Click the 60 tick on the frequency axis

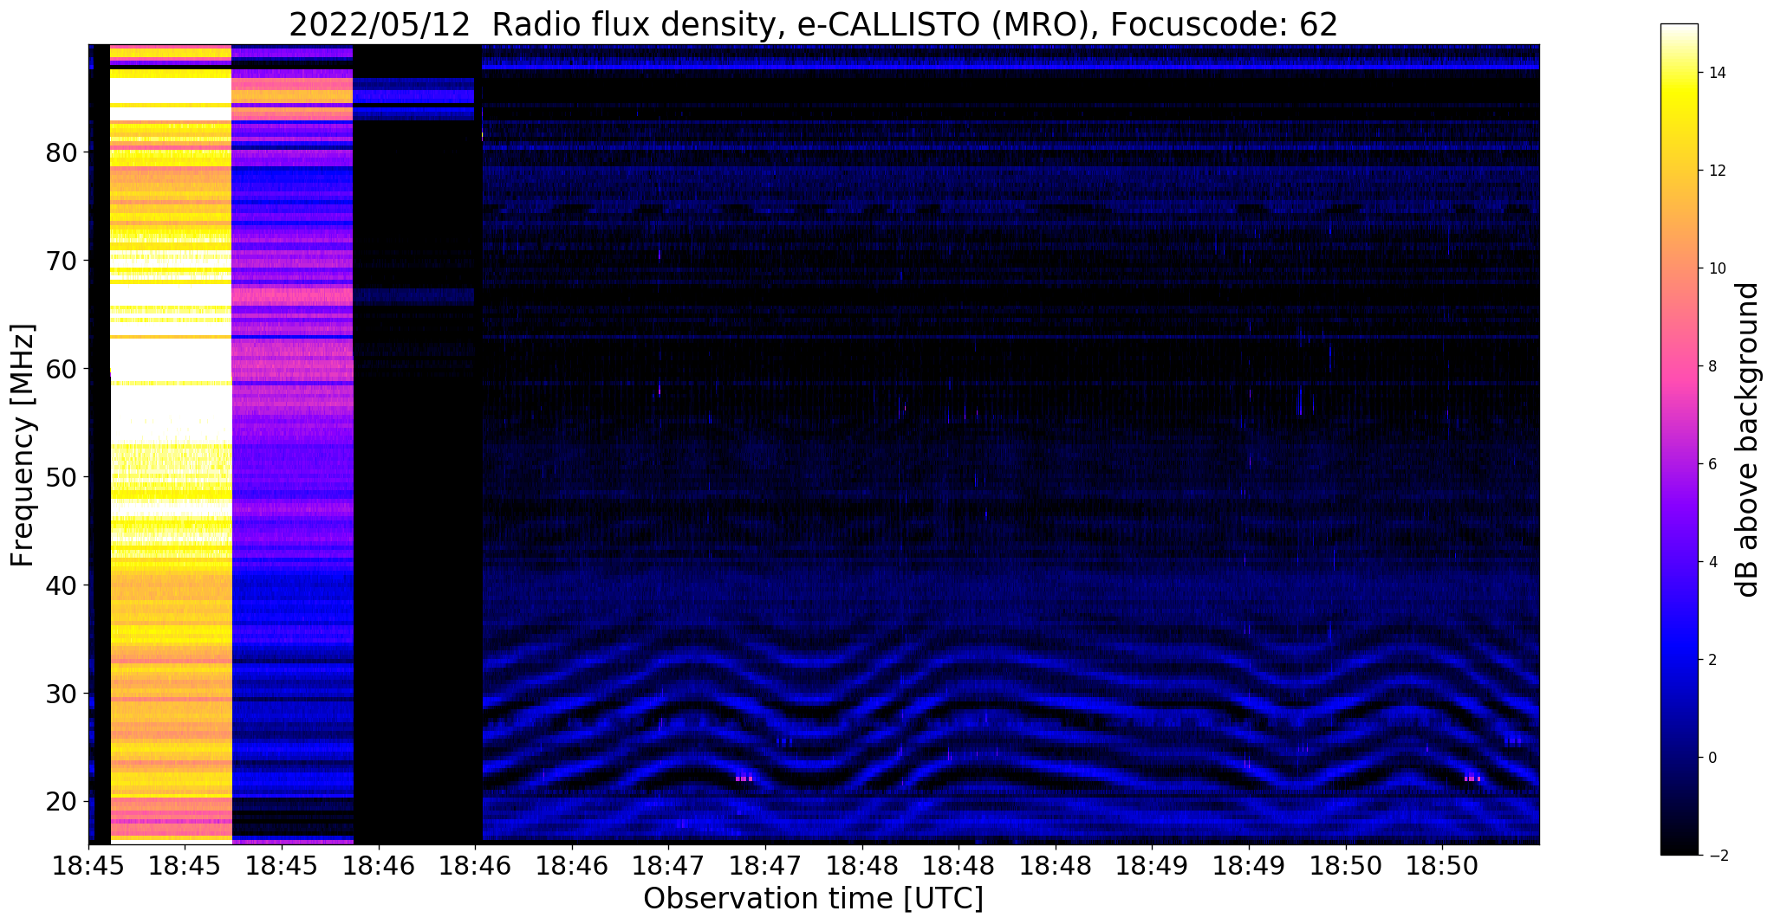[x=62, y=369]
